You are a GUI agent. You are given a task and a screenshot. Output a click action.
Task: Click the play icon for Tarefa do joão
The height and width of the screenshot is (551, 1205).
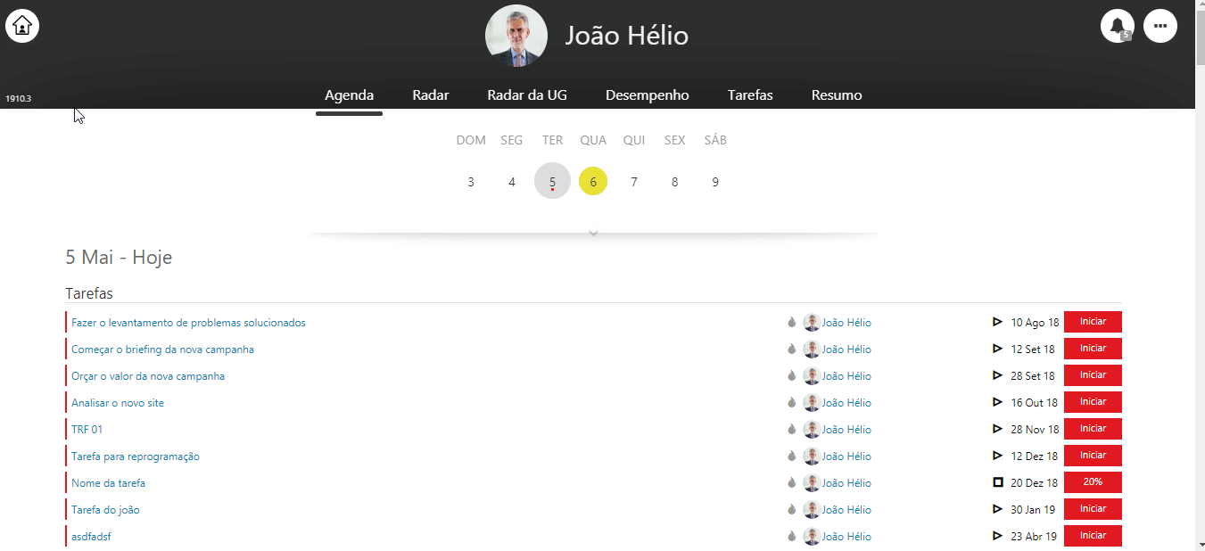[998, 509]
